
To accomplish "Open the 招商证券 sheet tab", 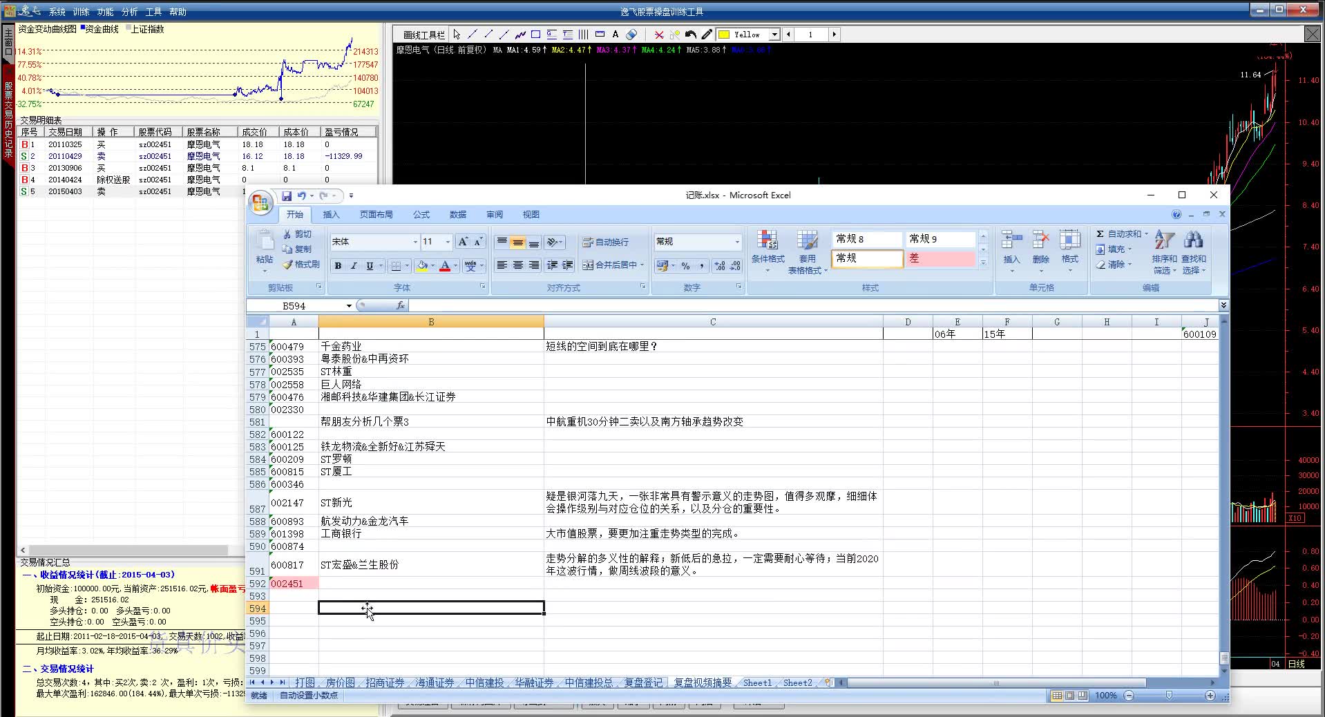I will pyautogui.click(x=385, y=682).
